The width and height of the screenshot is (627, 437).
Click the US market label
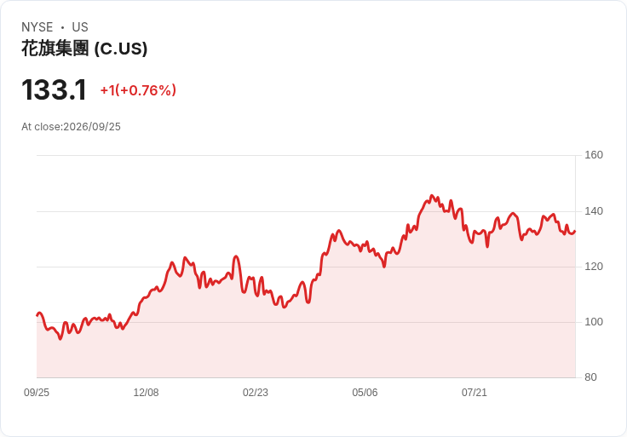click(x=80, y=27)
